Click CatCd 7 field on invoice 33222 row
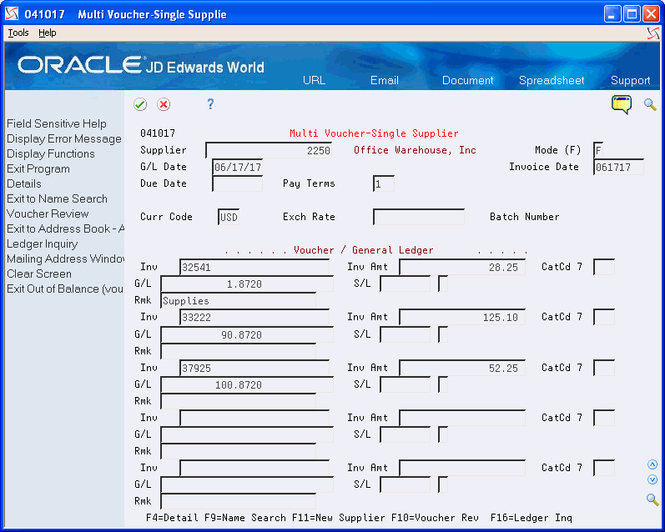The image size is (665, 532). coord(604,317)
